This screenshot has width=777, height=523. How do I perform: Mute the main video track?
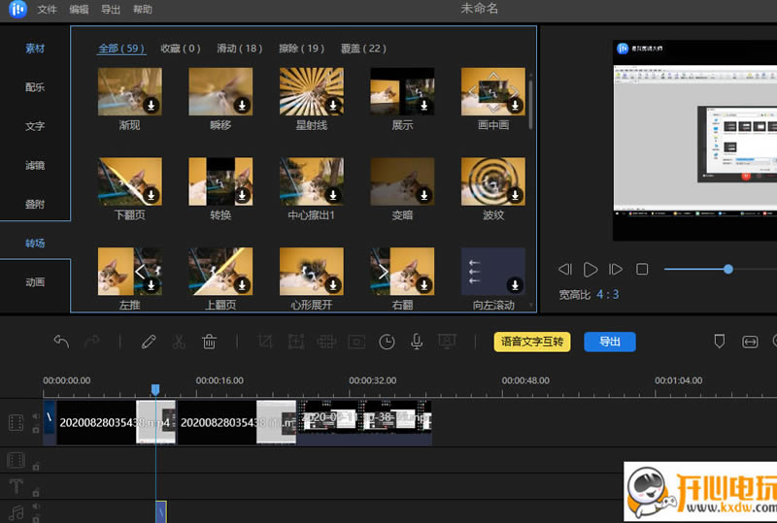[36, 417]
